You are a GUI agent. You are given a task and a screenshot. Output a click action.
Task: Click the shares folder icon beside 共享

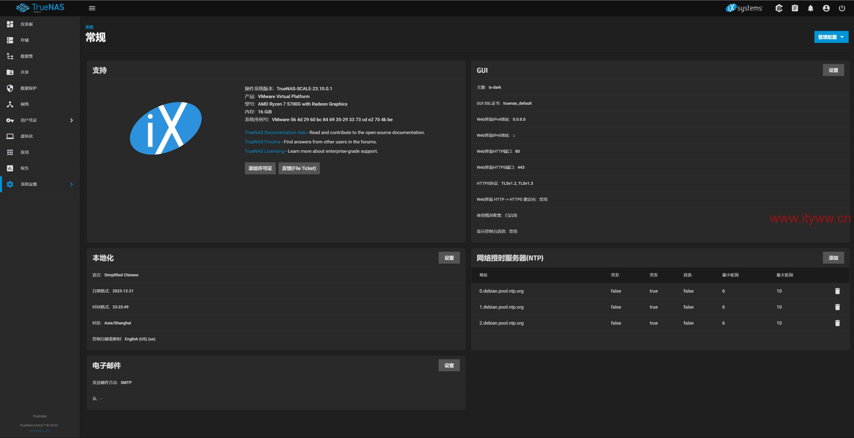10,72
